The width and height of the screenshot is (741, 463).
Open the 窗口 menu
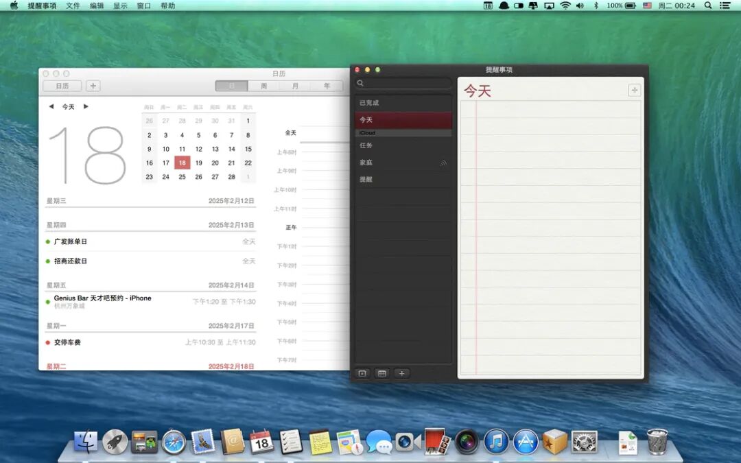click(x=143, y=5)
